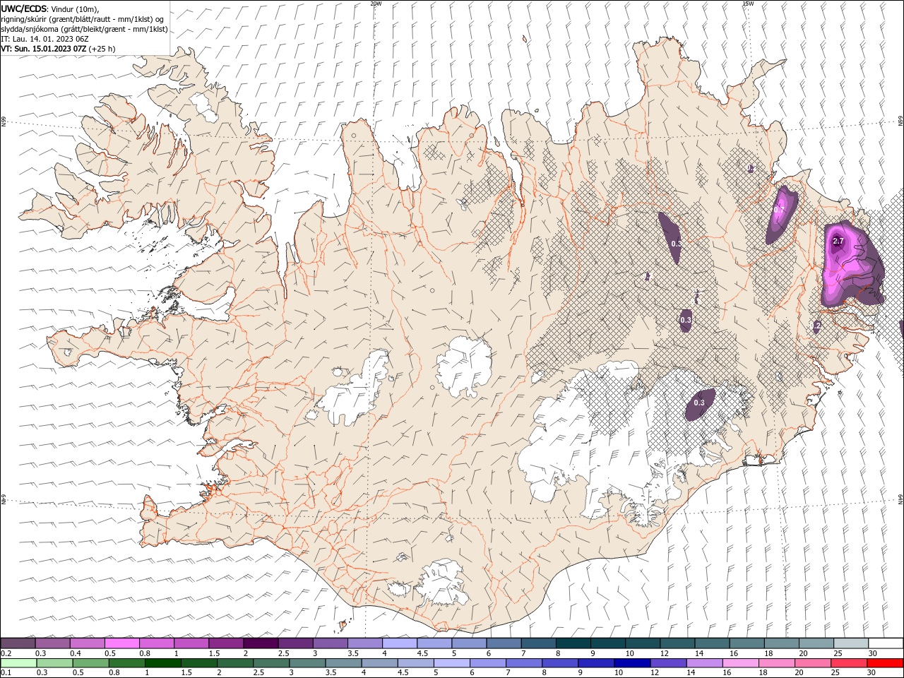Select darkest purple snow swatch between 2 and 2.5
This screenshot has height=678, width=904.
[x=261, y=643]
